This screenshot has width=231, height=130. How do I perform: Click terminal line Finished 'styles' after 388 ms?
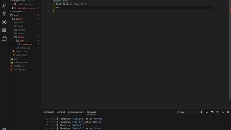click(x=73, y=122)
